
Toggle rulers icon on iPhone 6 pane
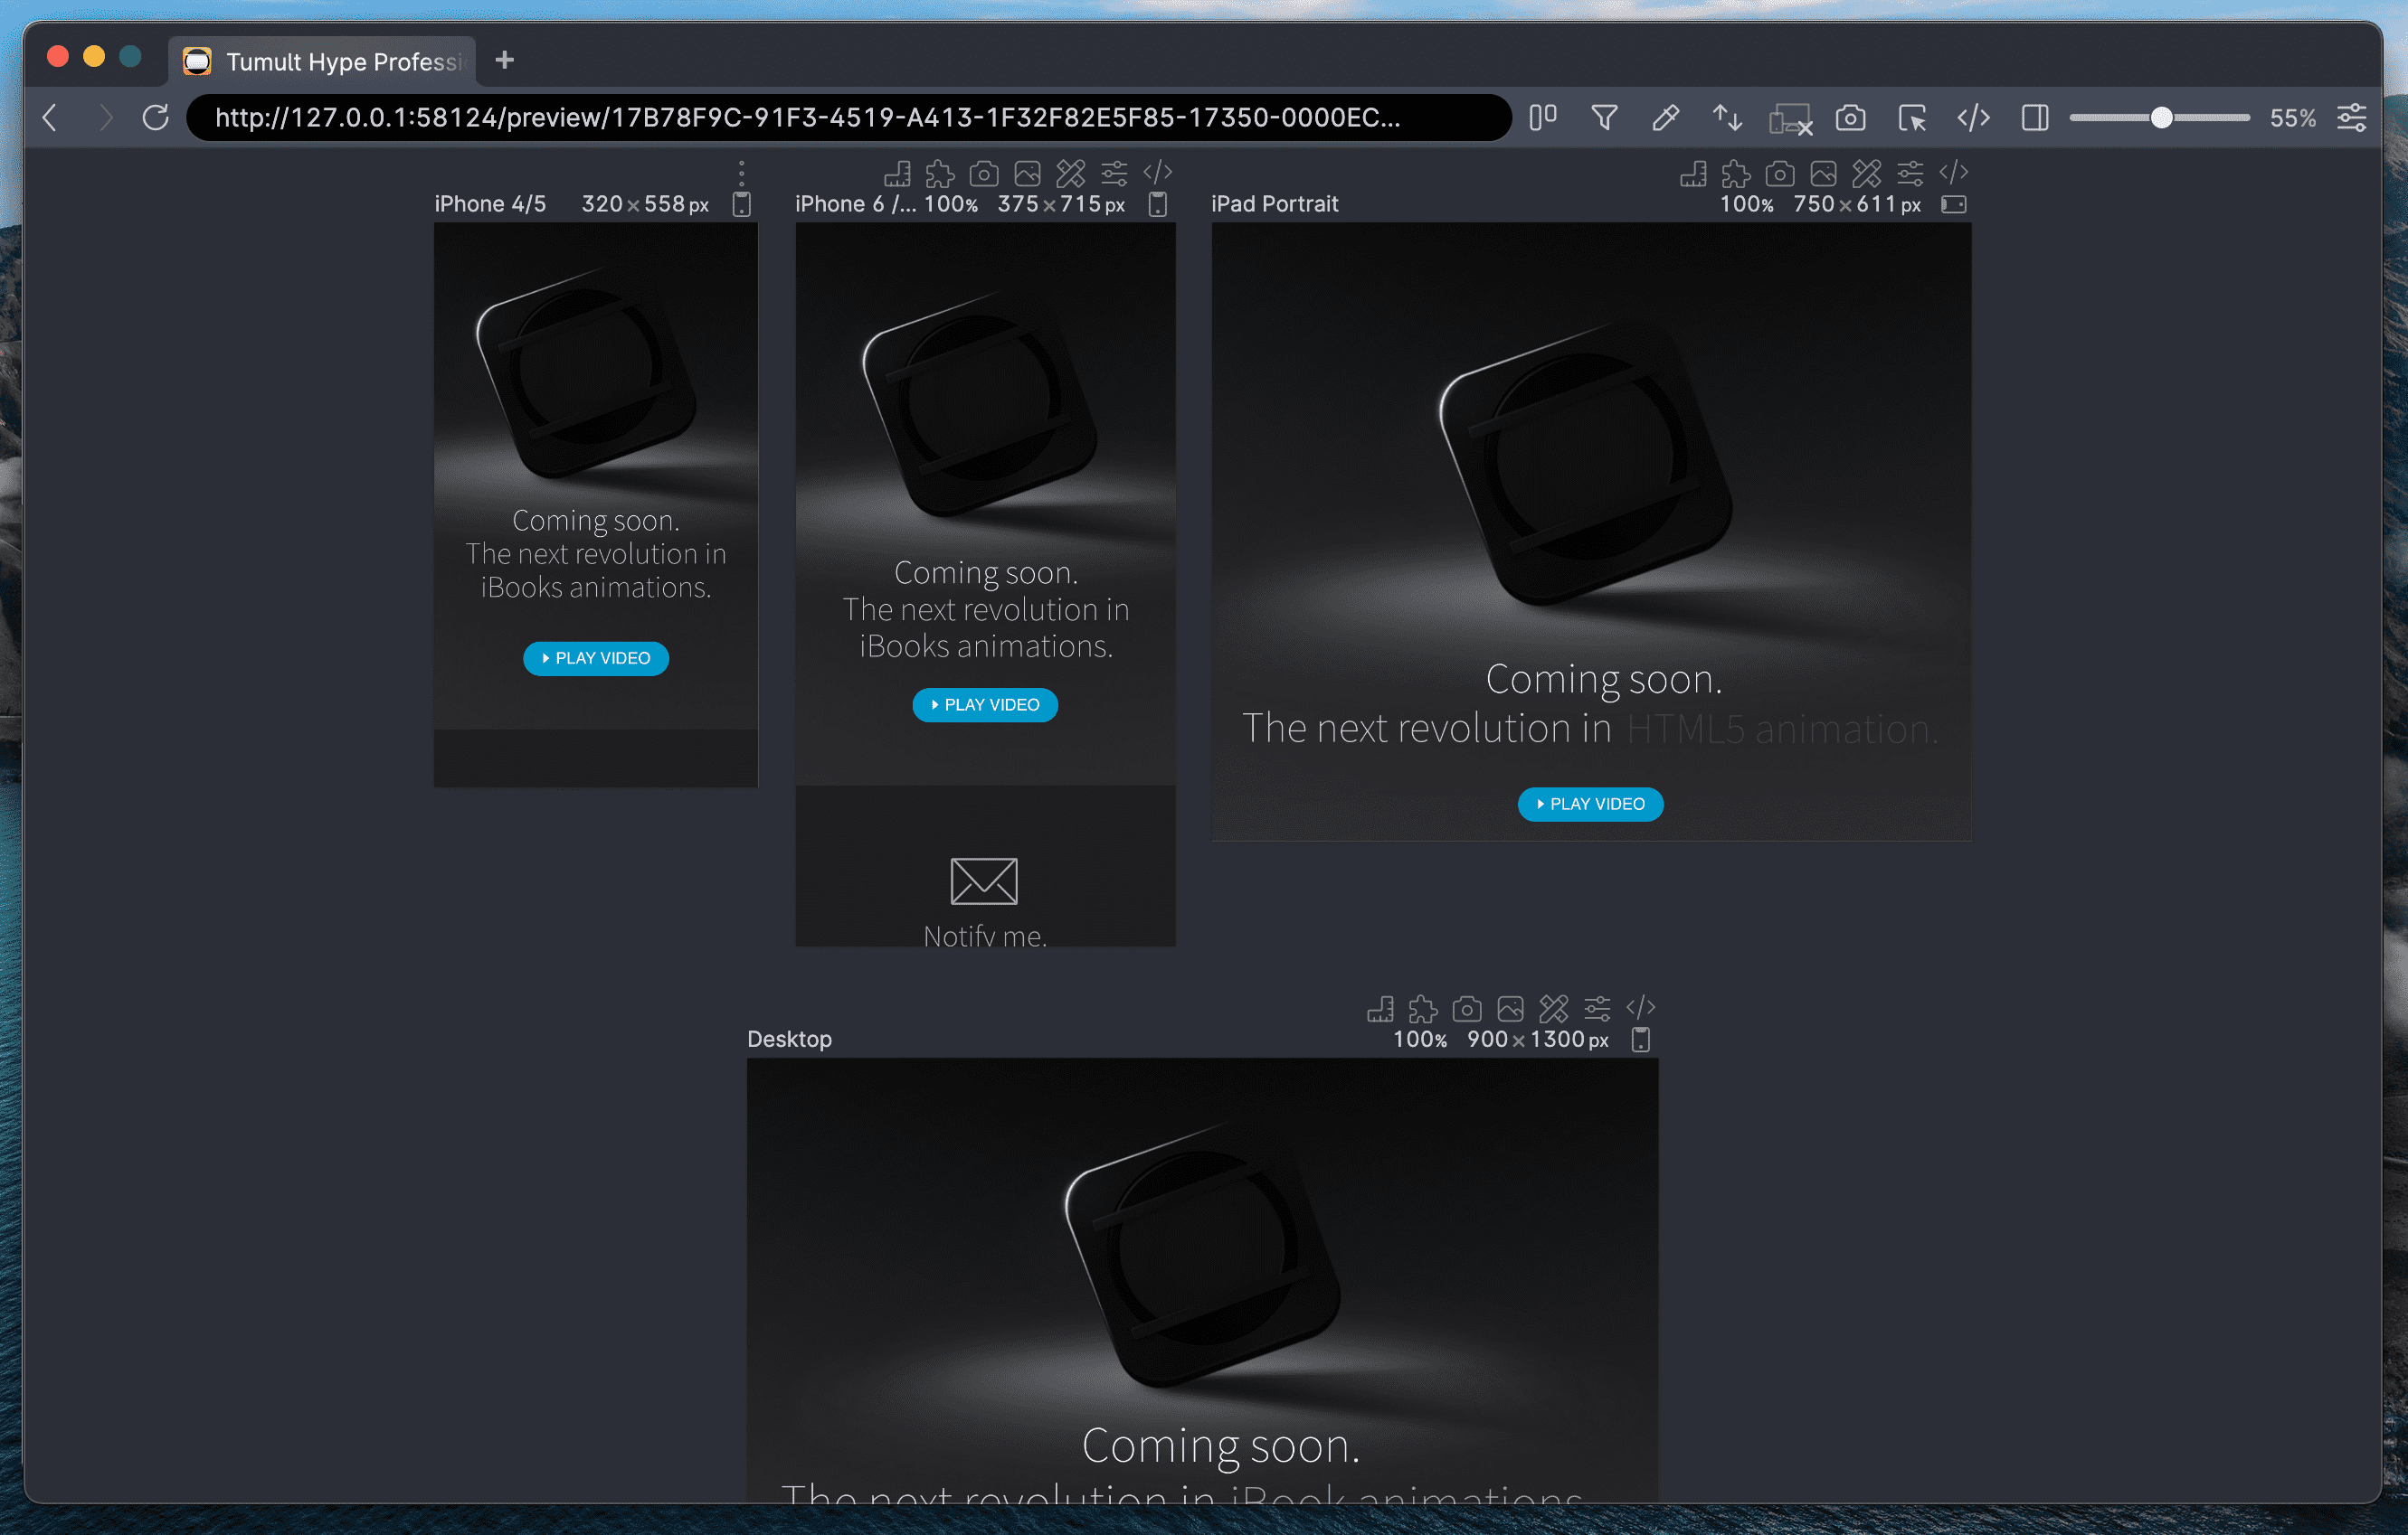click(x=897, y=174)
